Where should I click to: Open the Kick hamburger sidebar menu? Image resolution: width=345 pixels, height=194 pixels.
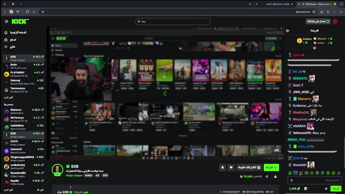pos(6,22)
